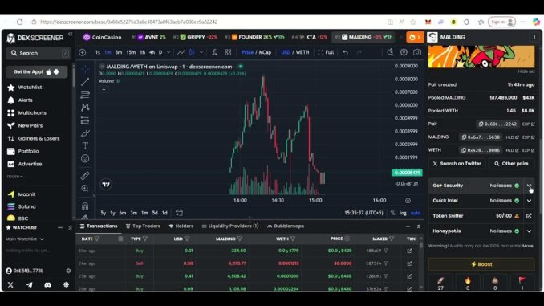This screenshot has height=306, width=544.
Task: Take a chart snapshot with camera icon
Action: point(417,52)
